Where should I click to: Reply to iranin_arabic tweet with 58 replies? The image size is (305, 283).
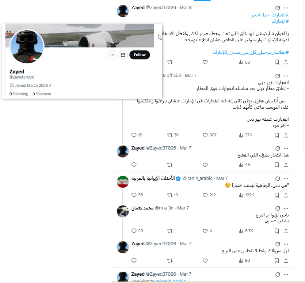134,195
